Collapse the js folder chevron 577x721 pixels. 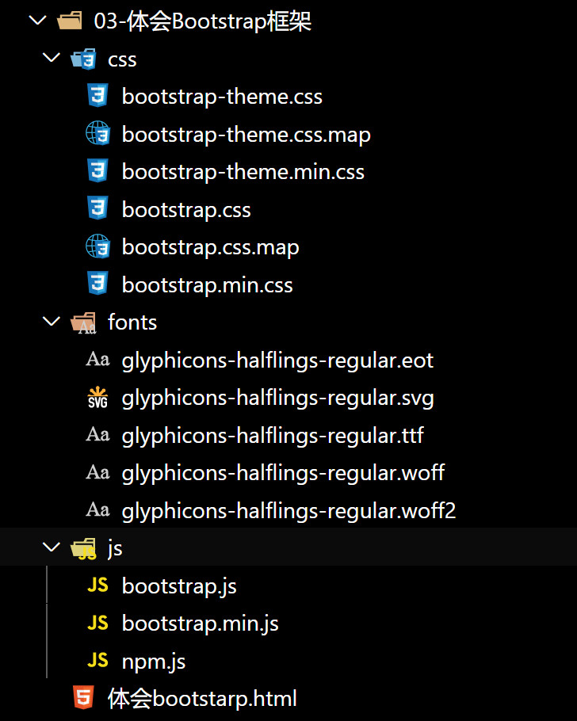click(51, 547)
